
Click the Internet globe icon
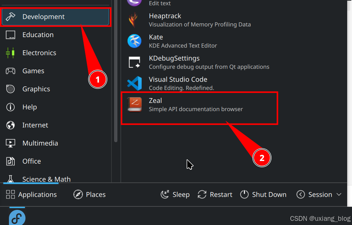coord(10,125)
